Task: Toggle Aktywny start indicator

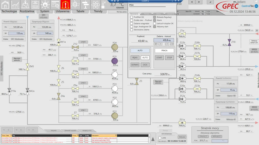Action: coord(154,27)
